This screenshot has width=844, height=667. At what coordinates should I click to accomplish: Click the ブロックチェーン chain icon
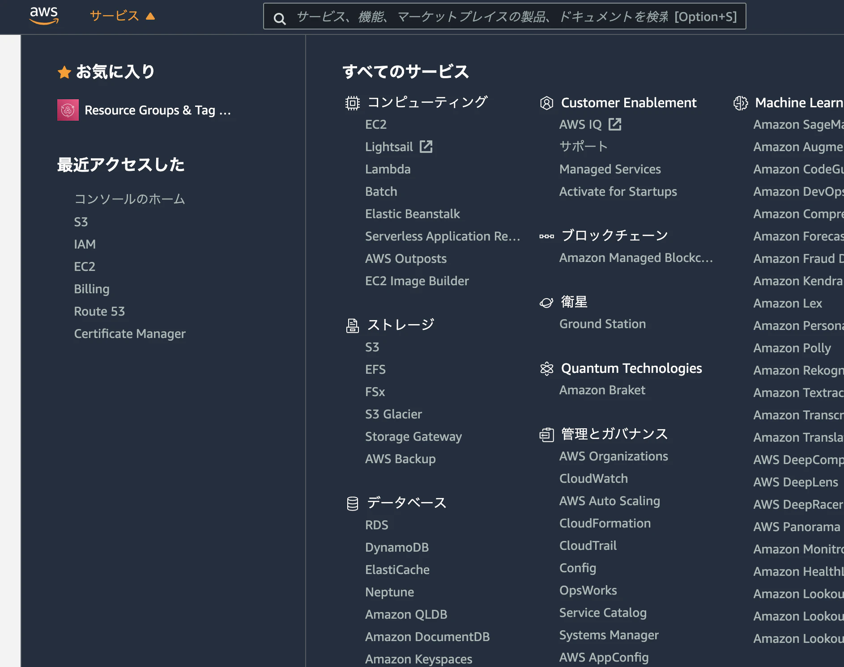(547, 236)
